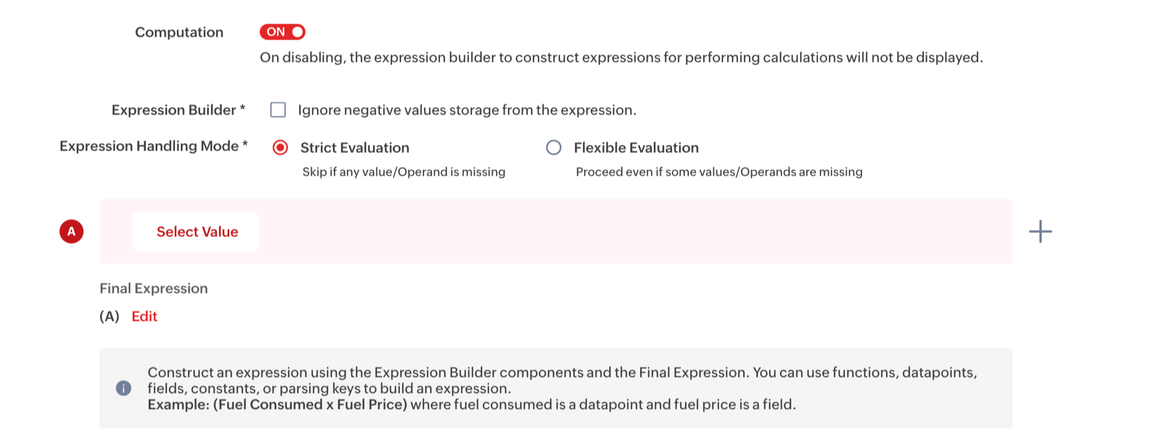Click the Flexible Evaluation label text
Screen dimensions: 1159x442
click(x=636, y=148)
